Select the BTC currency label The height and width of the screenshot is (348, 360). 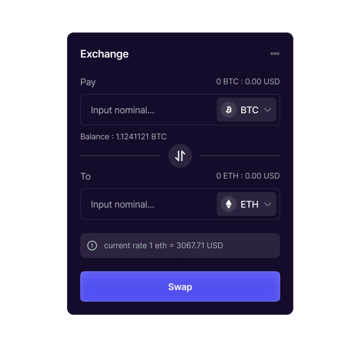pos(250,110)
